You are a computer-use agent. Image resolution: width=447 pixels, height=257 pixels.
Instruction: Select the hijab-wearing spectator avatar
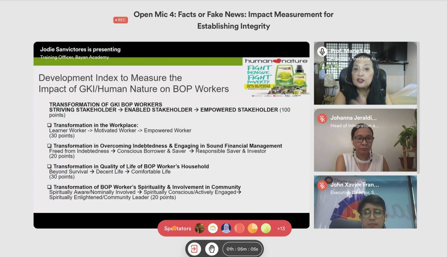(226, 228)
